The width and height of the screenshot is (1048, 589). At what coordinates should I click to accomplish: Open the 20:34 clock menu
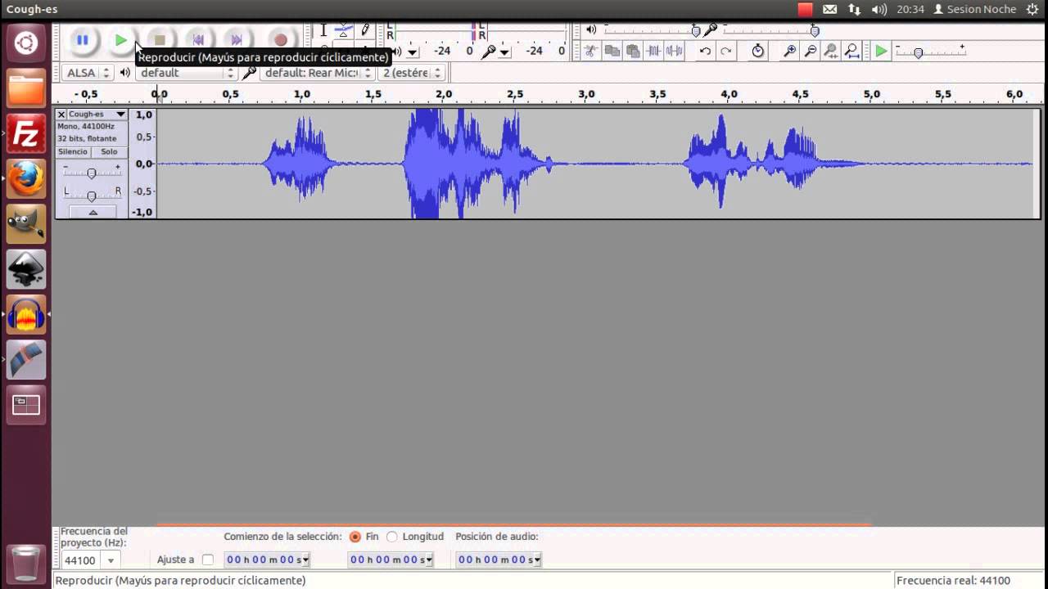910,9
